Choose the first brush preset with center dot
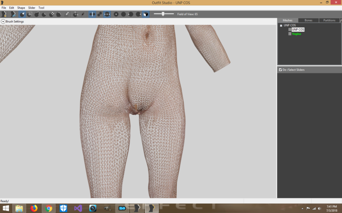342x213 pixels. coord(116,14)
